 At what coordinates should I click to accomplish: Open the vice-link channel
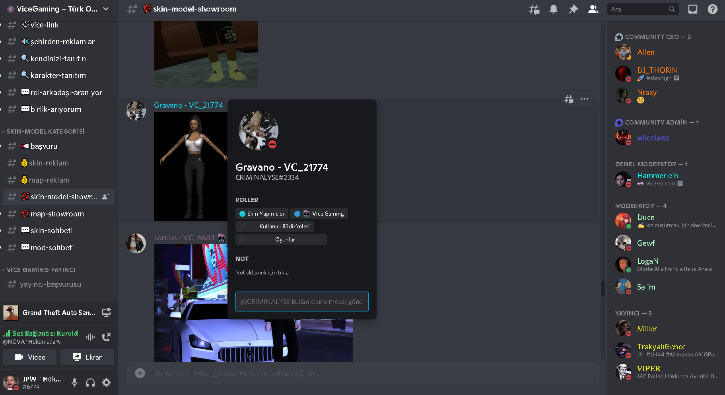pos(58,25)
